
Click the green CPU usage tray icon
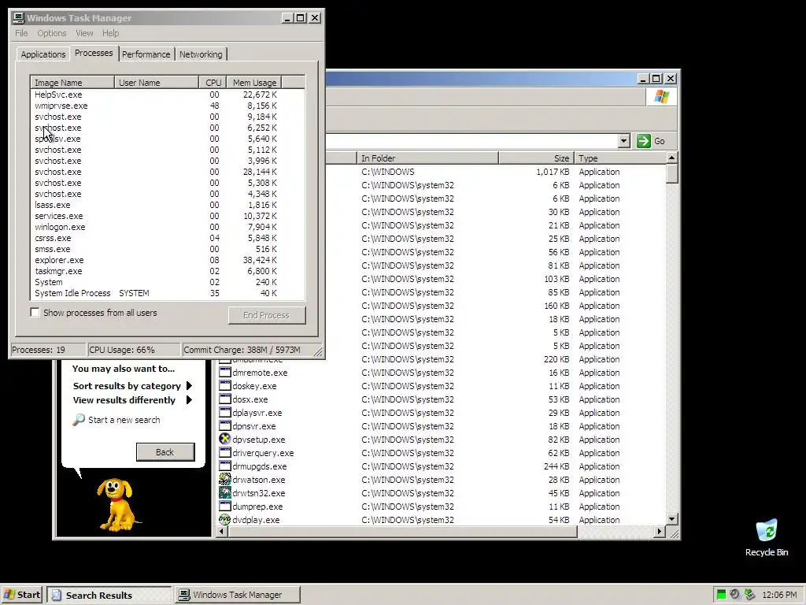721,595
